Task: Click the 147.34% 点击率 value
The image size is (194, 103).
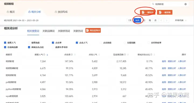Action: point(69,61)
